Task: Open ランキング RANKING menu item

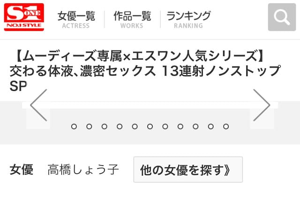Action: click(188, 19)
